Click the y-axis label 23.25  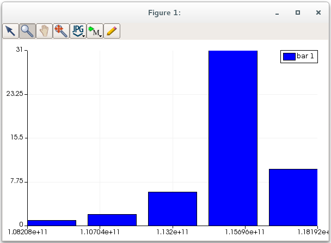[15, 94]
